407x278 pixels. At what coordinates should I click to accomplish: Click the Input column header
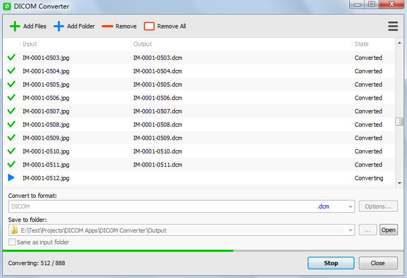pyautogui.click(x=30, y=44)
